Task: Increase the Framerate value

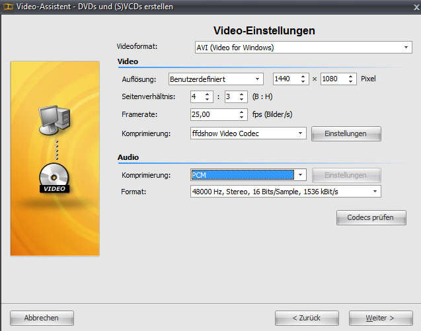Action: 242,112
